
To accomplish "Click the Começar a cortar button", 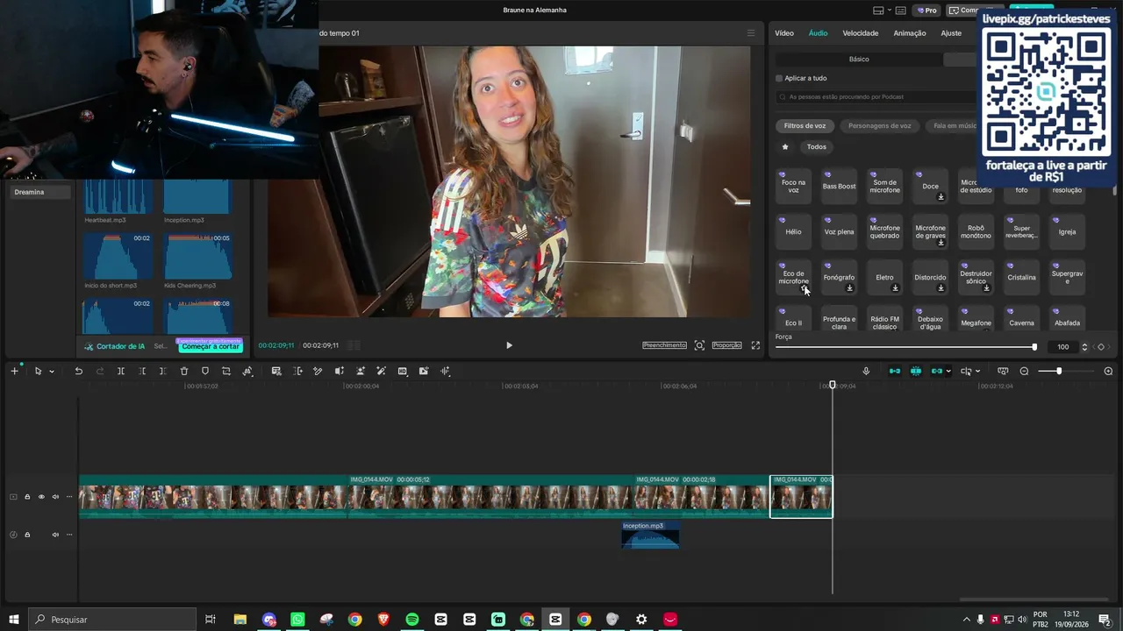I will (x=211, y=346).
